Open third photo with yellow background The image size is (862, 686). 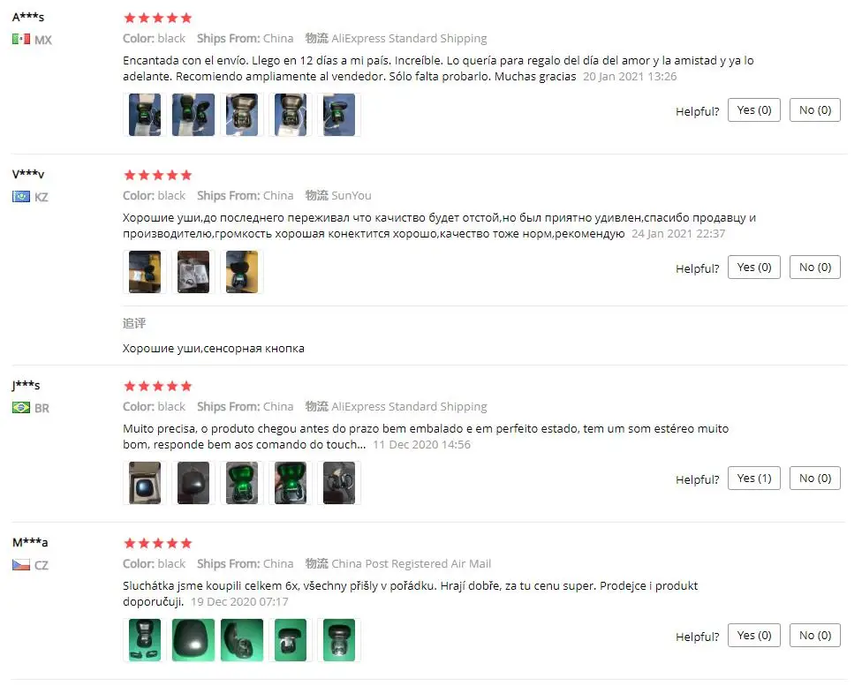click(x=242, y=272)
